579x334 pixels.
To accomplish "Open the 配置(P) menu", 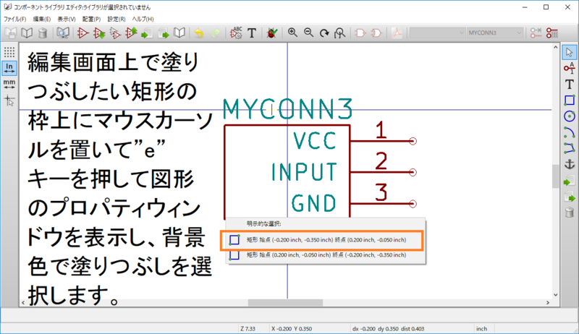I will (91, 19).
